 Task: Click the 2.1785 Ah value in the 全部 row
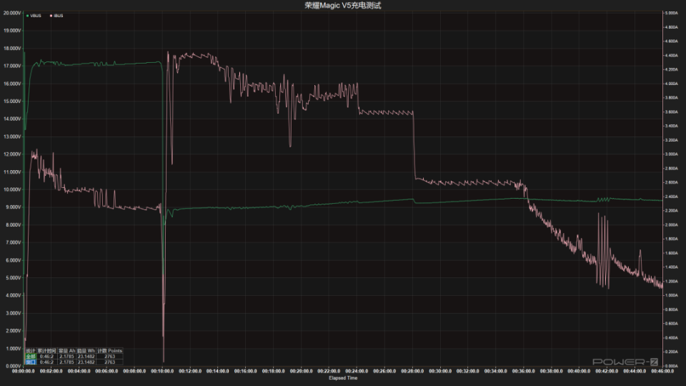tap(66, 357)
